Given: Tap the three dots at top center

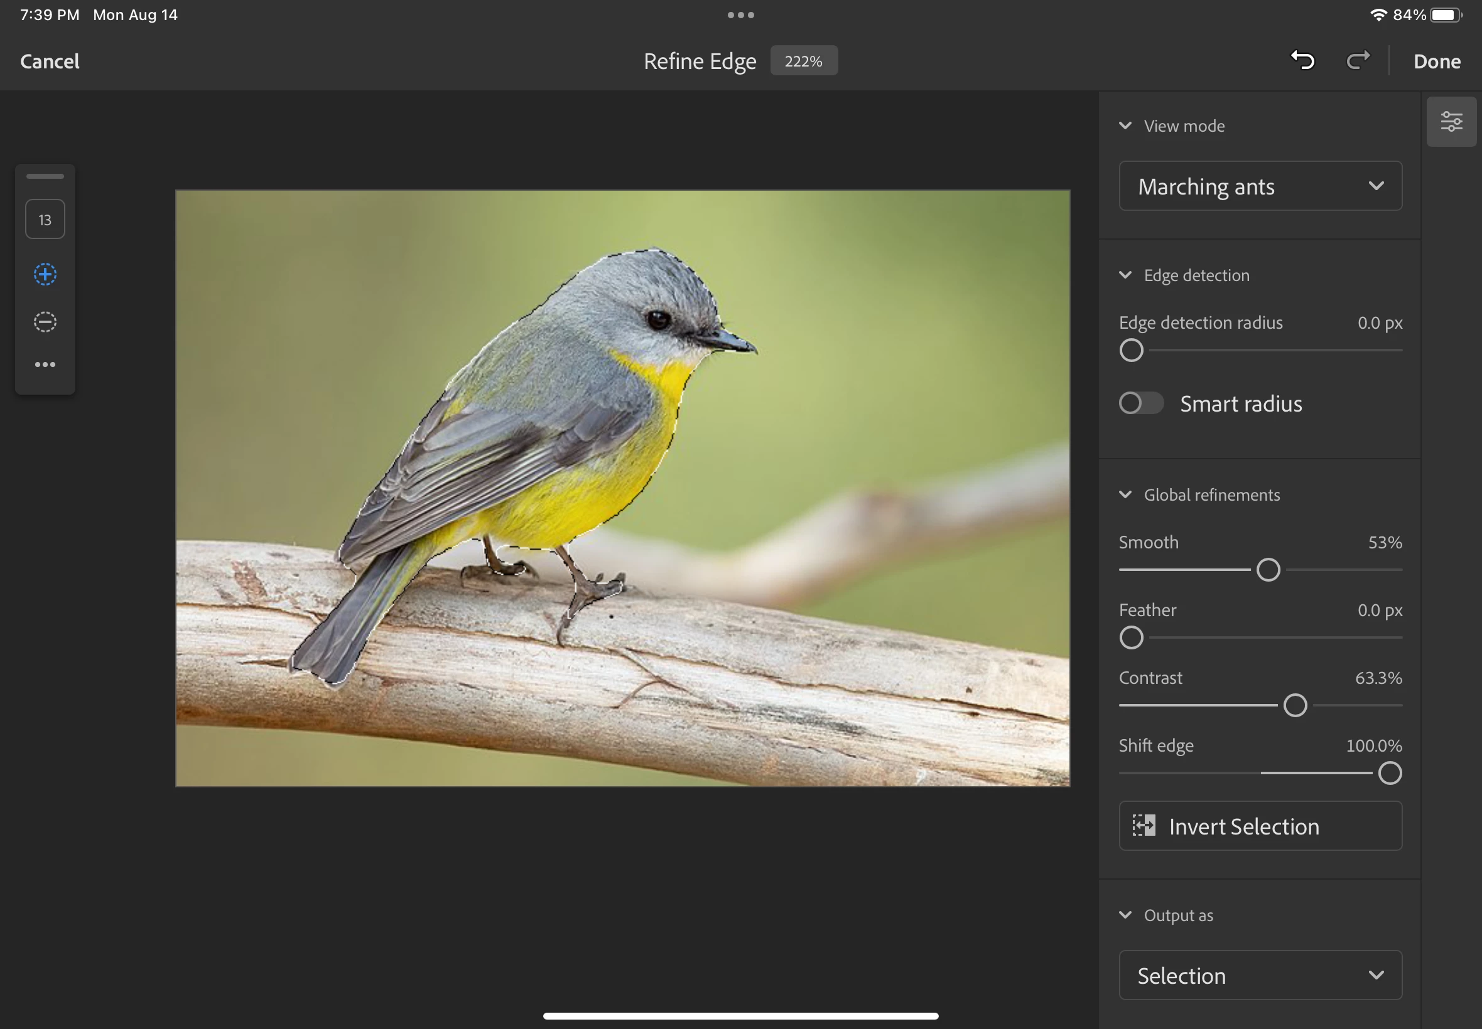Looking at the screenshot, I should 740,15.
